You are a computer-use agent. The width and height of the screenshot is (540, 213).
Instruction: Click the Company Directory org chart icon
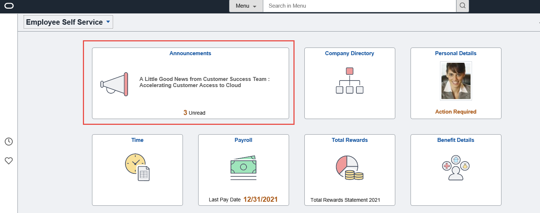coord(349,81)
